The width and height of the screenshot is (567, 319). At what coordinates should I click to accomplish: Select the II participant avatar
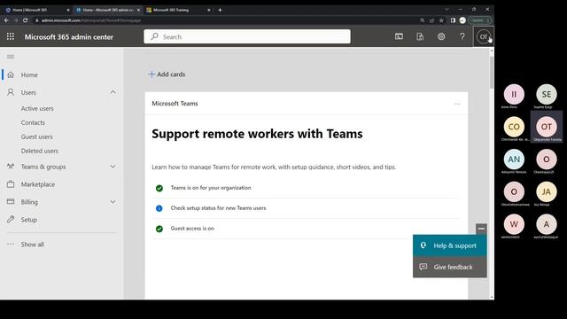click(x=514, y=95)
